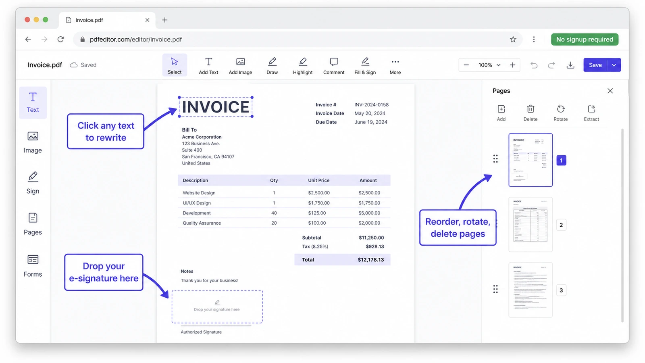
Task: Switch to the Text sidebar panel
Action: coord(33,102)
